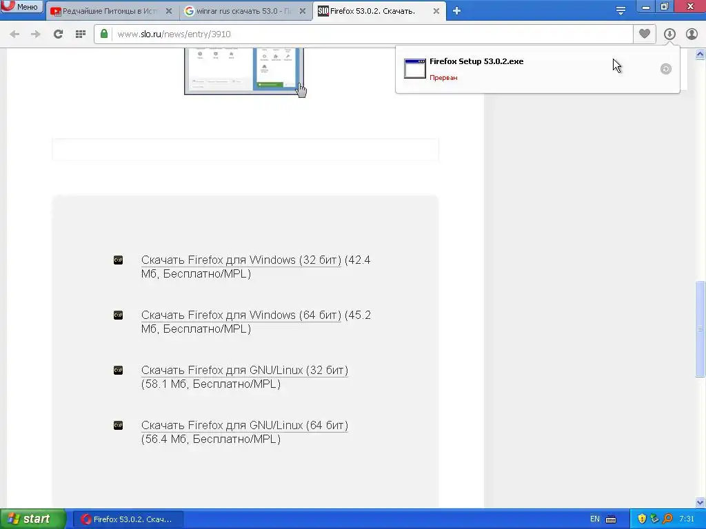This screenshot has width=706, height=529.
Task: Click the red Прерван status text
Action: 443,78
